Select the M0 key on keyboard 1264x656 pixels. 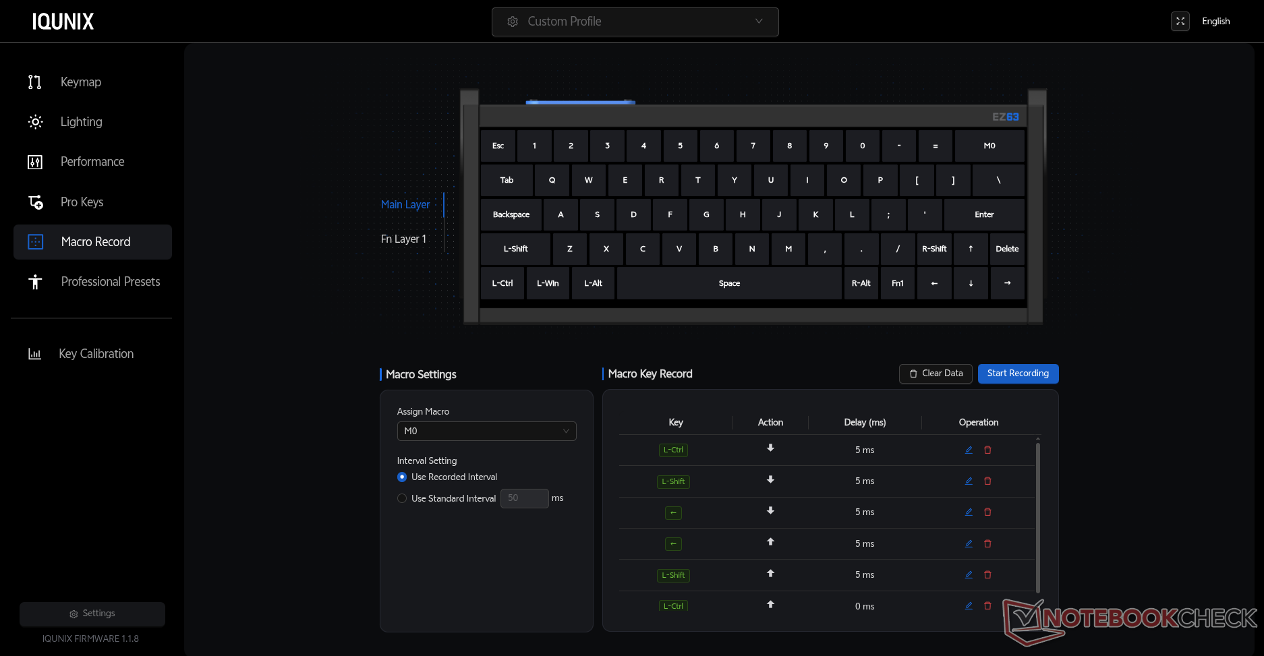coord(989,146)
